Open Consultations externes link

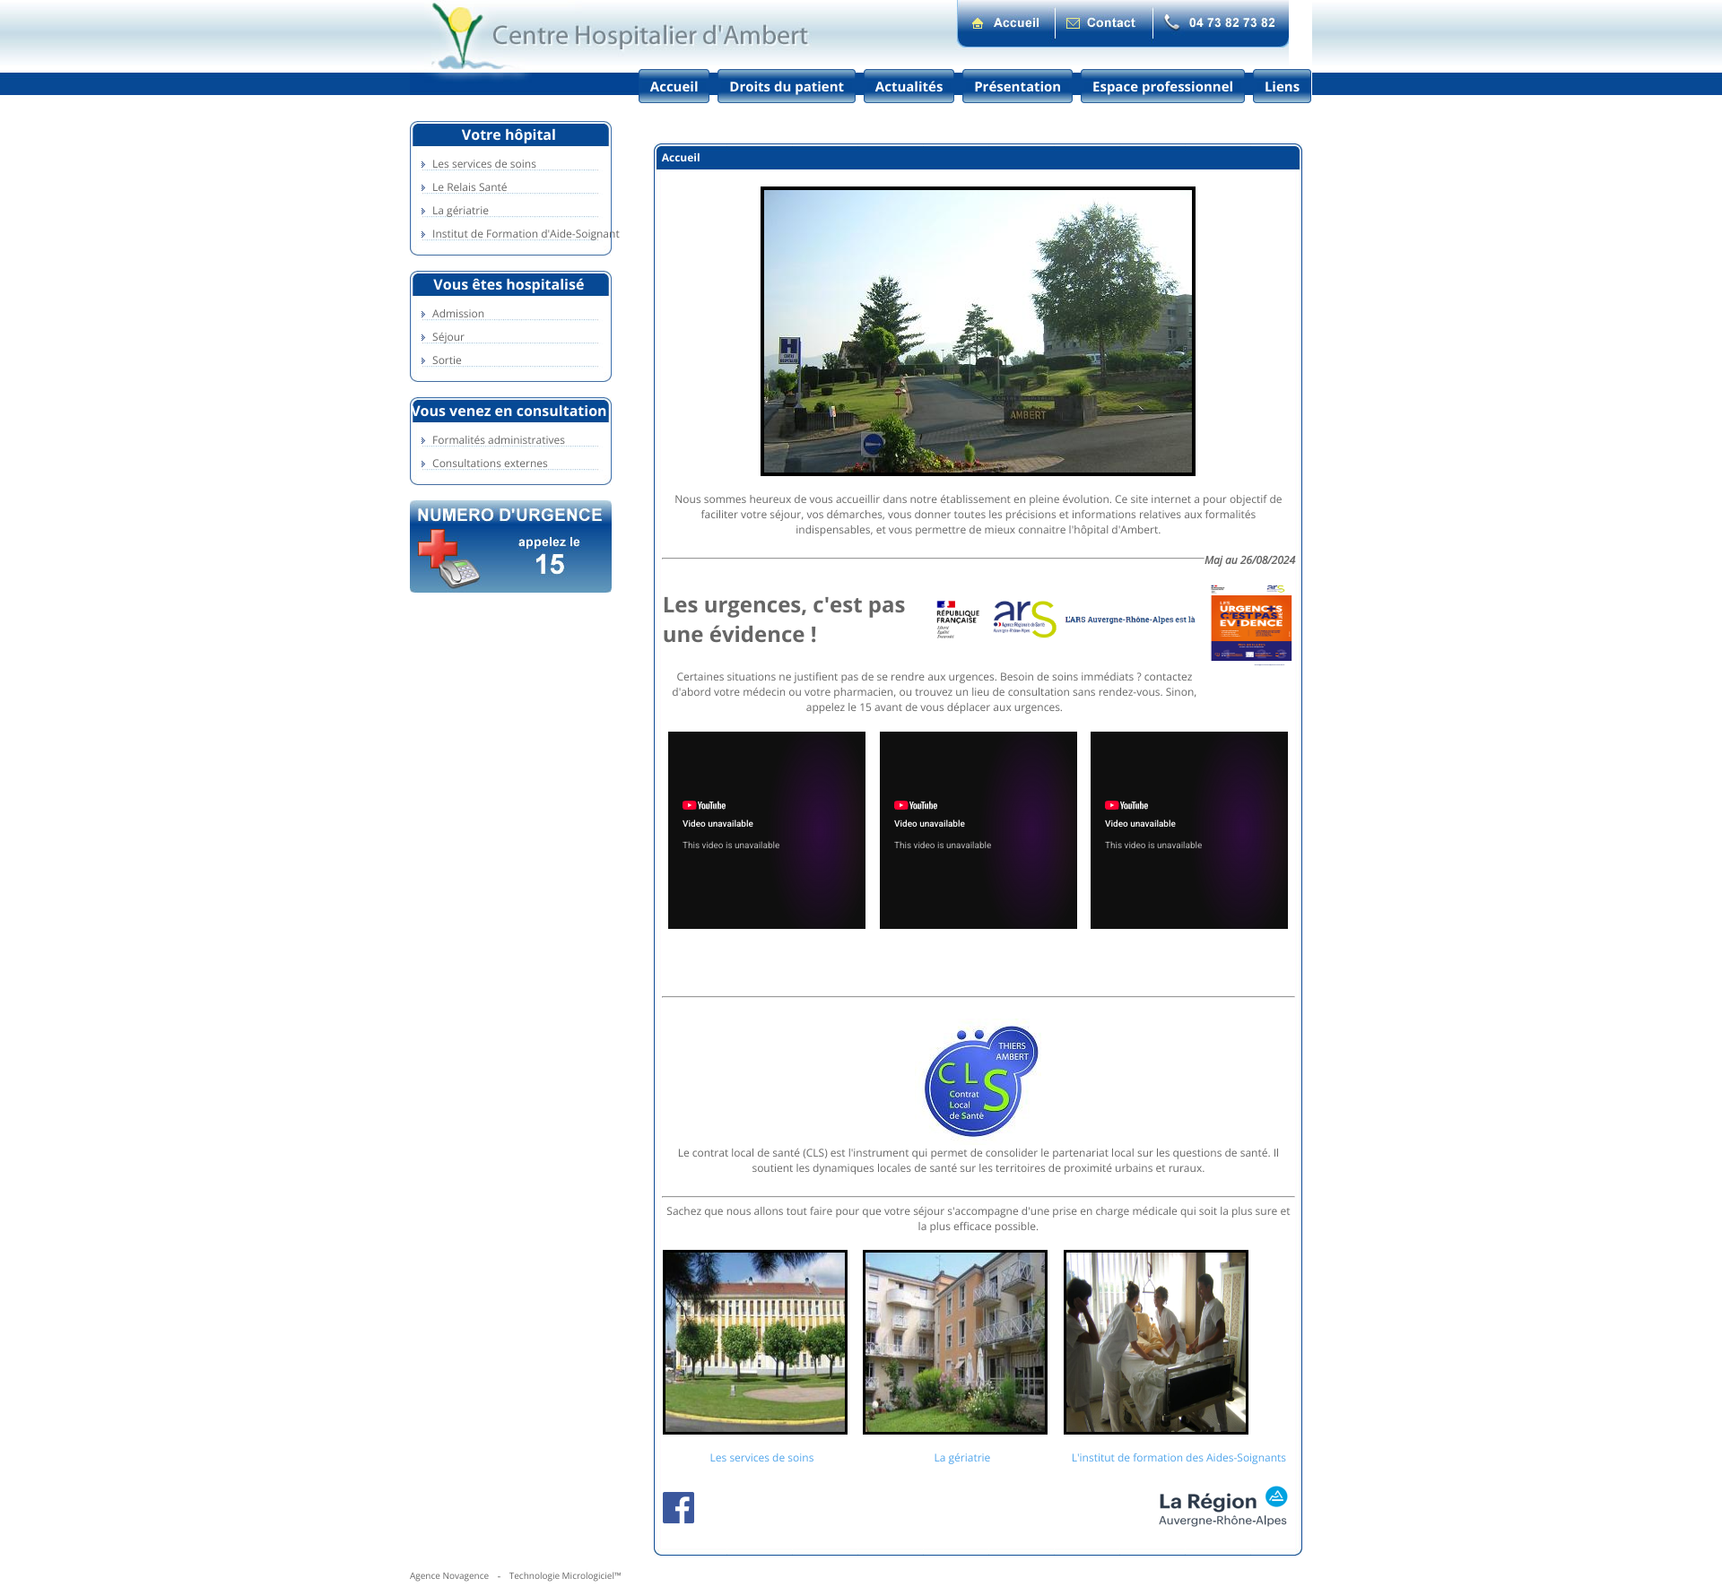(490, 464)
